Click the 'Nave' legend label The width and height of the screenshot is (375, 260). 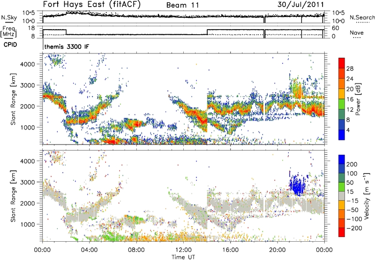point(357,32)
